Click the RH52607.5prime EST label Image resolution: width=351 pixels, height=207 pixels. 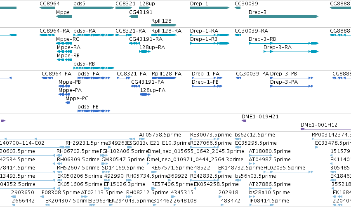(78, 168)
